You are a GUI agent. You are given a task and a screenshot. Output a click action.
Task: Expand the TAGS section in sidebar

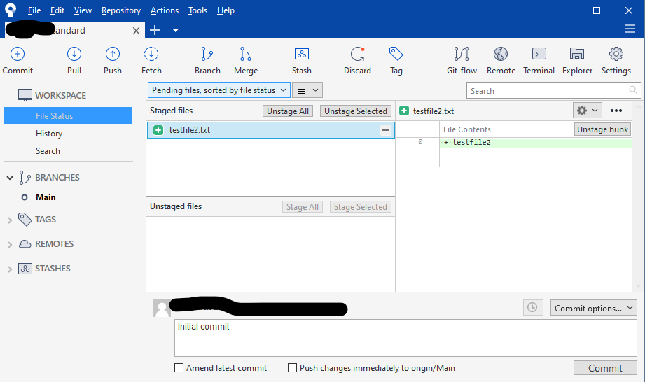pos(10,220)
